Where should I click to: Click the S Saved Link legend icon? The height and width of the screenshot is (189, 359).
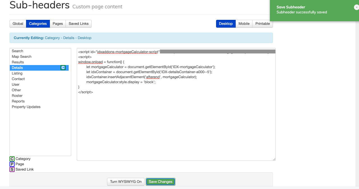point(12,169)
